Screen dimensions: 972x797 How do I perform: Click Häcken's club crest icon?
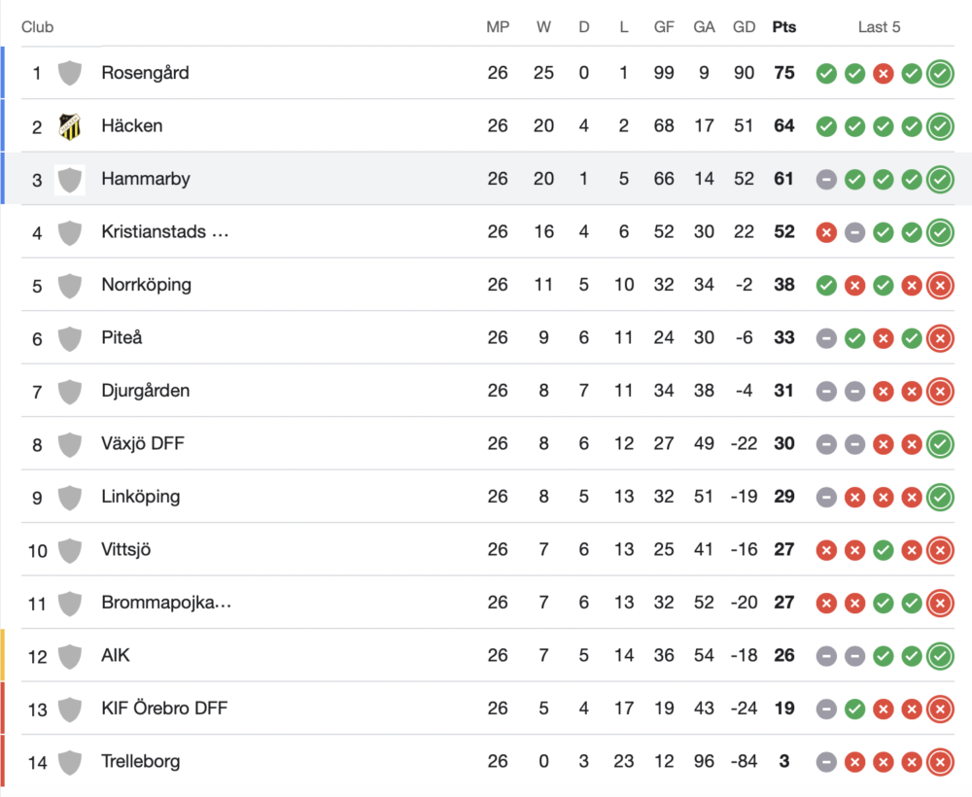point(69,126)
